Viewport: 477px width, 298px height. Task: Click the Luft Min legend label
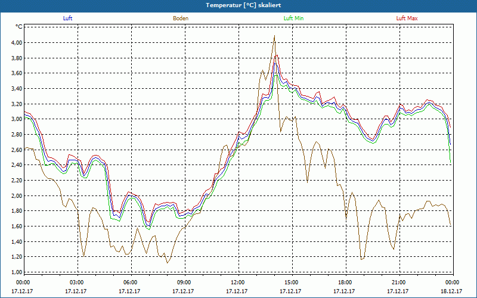click(293, 18)
